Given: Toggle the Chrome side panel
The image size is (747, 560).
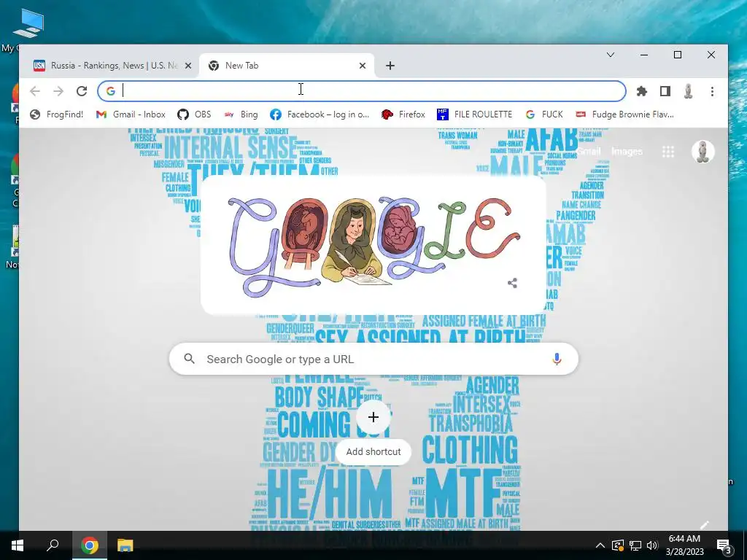Looking at the screenshot, I should pyautogui.click(x=665, y=91).
